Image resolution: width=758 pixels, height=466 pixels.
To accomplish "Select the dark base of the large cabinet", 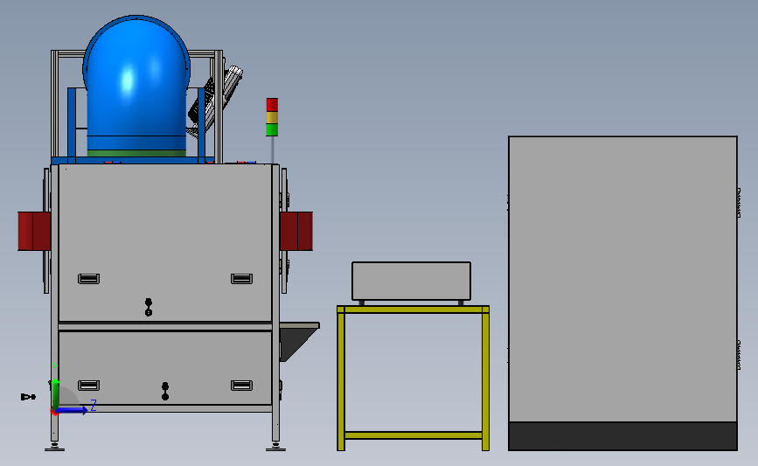I will [x=622, y=436].
